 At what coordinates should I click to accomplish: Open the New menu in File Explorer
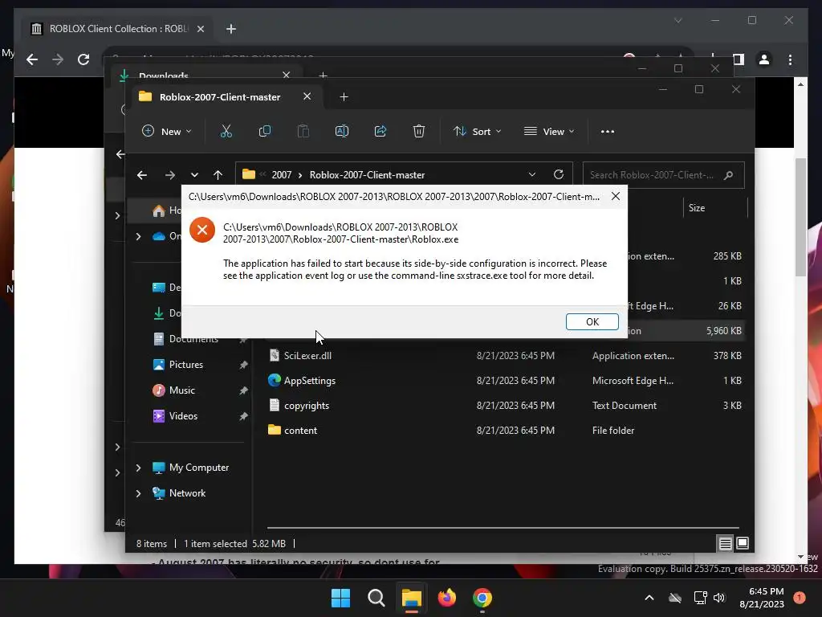point(167,131)
